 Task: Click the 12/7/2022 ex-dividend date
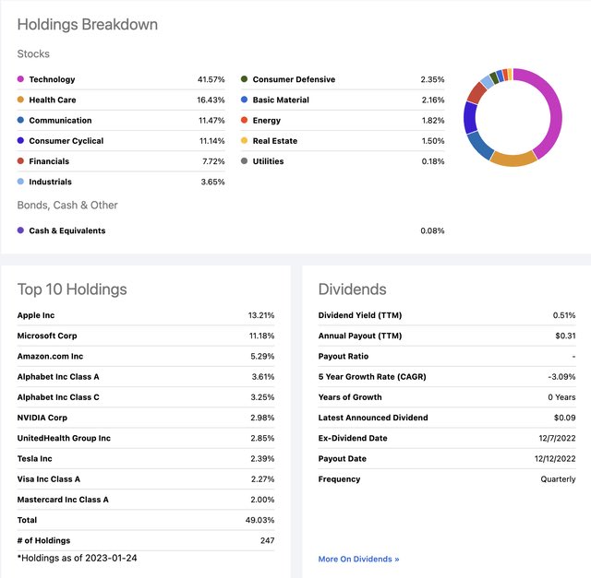pos(557,438)
